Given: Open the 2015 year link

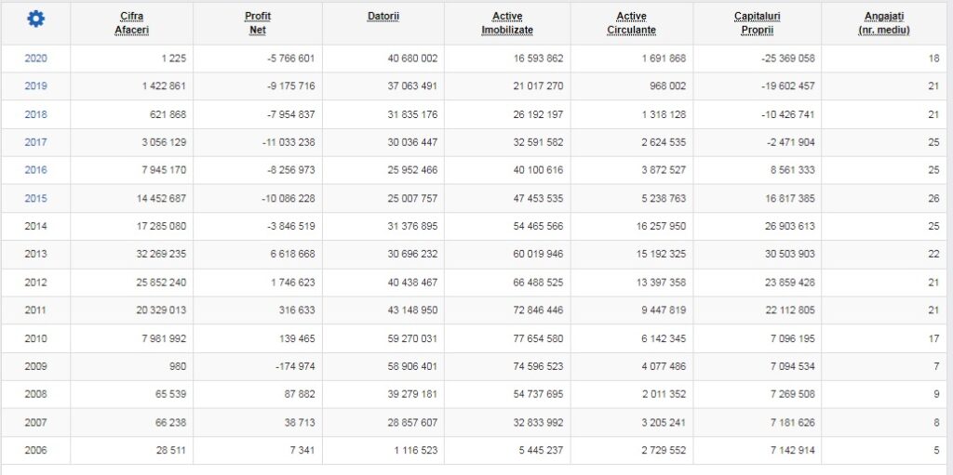Looking at the screenshot, I should point(35,199).
